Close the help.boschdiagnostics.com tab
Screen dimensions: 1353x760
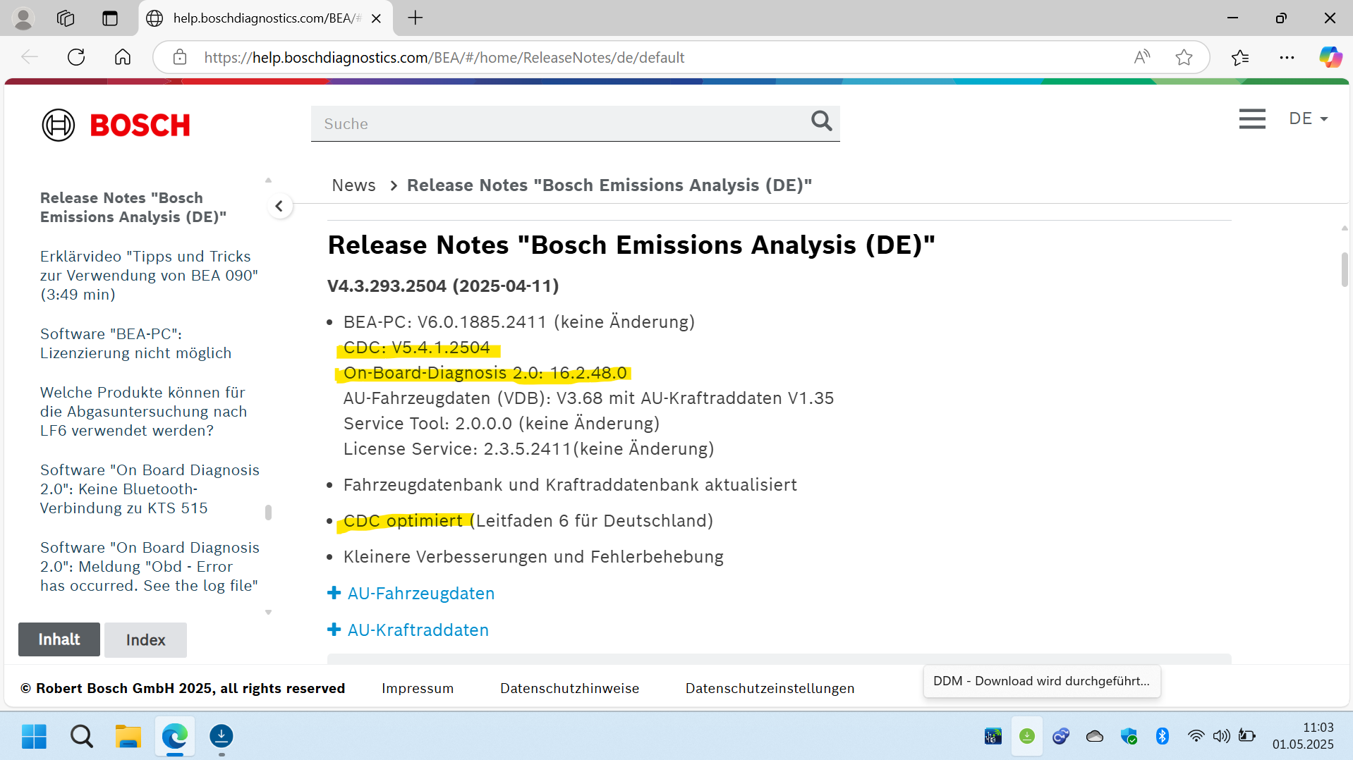coord(376,18)
